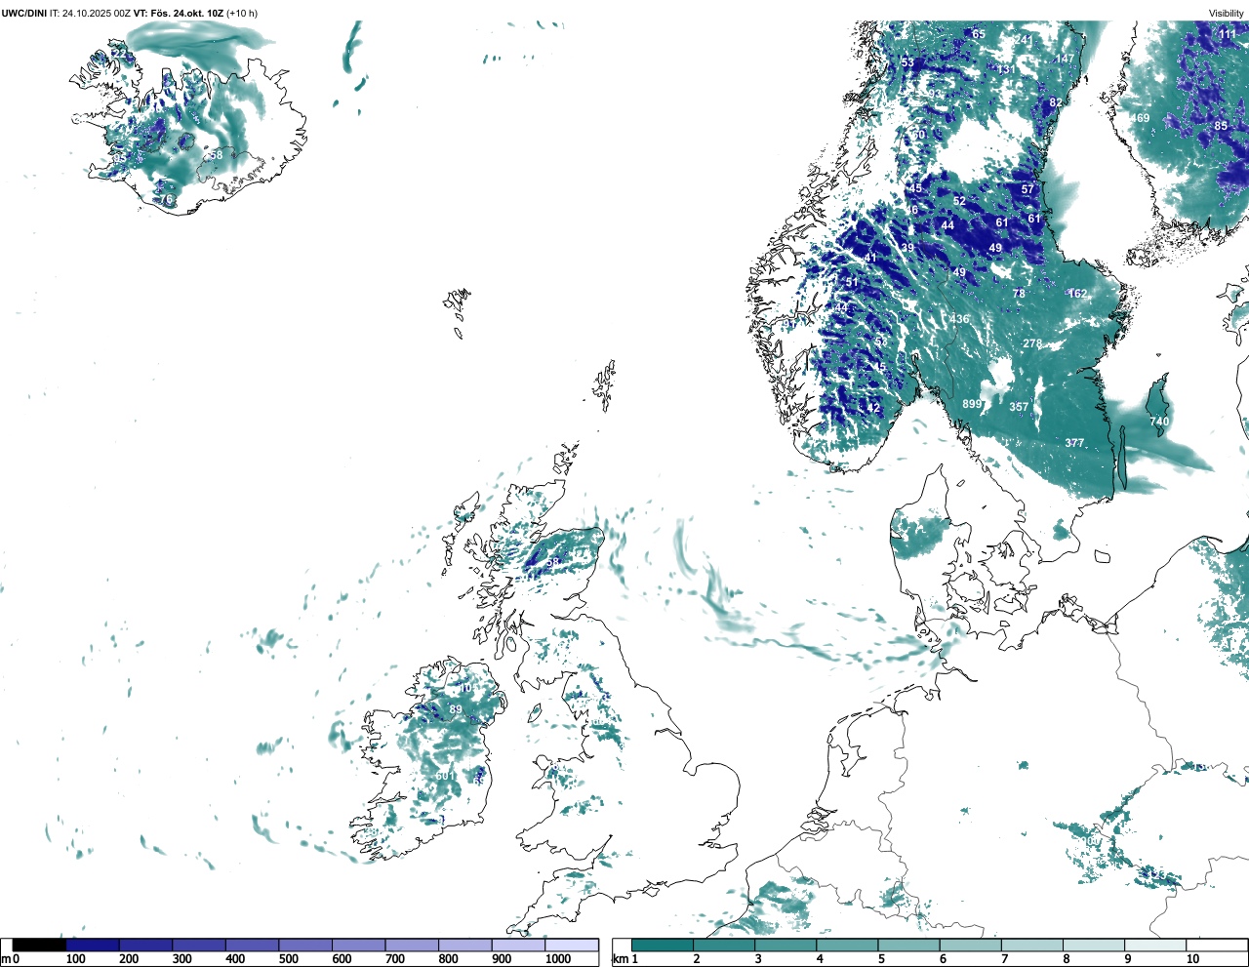Screen dimensions: 1249x967
Task: Pick the 500–600 m purple legend swatch
Action: (305, 945)
